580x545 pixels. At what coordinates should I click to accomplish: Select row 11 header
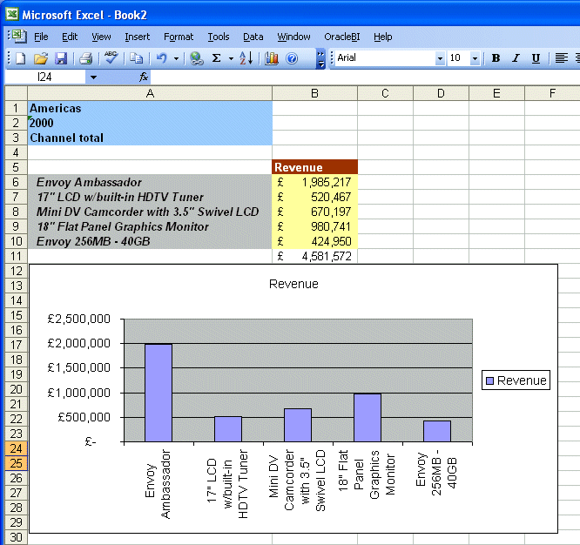pos(16,256)
